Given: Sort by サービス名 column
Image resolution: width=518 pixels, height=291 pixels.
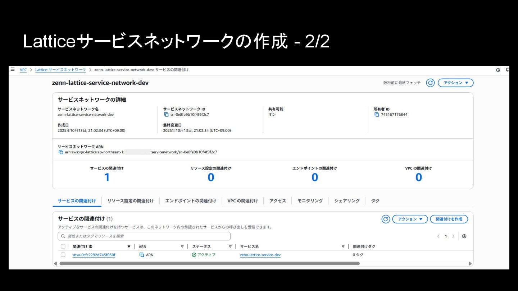Looking at the screenshot, I should (x=343, y=246).
